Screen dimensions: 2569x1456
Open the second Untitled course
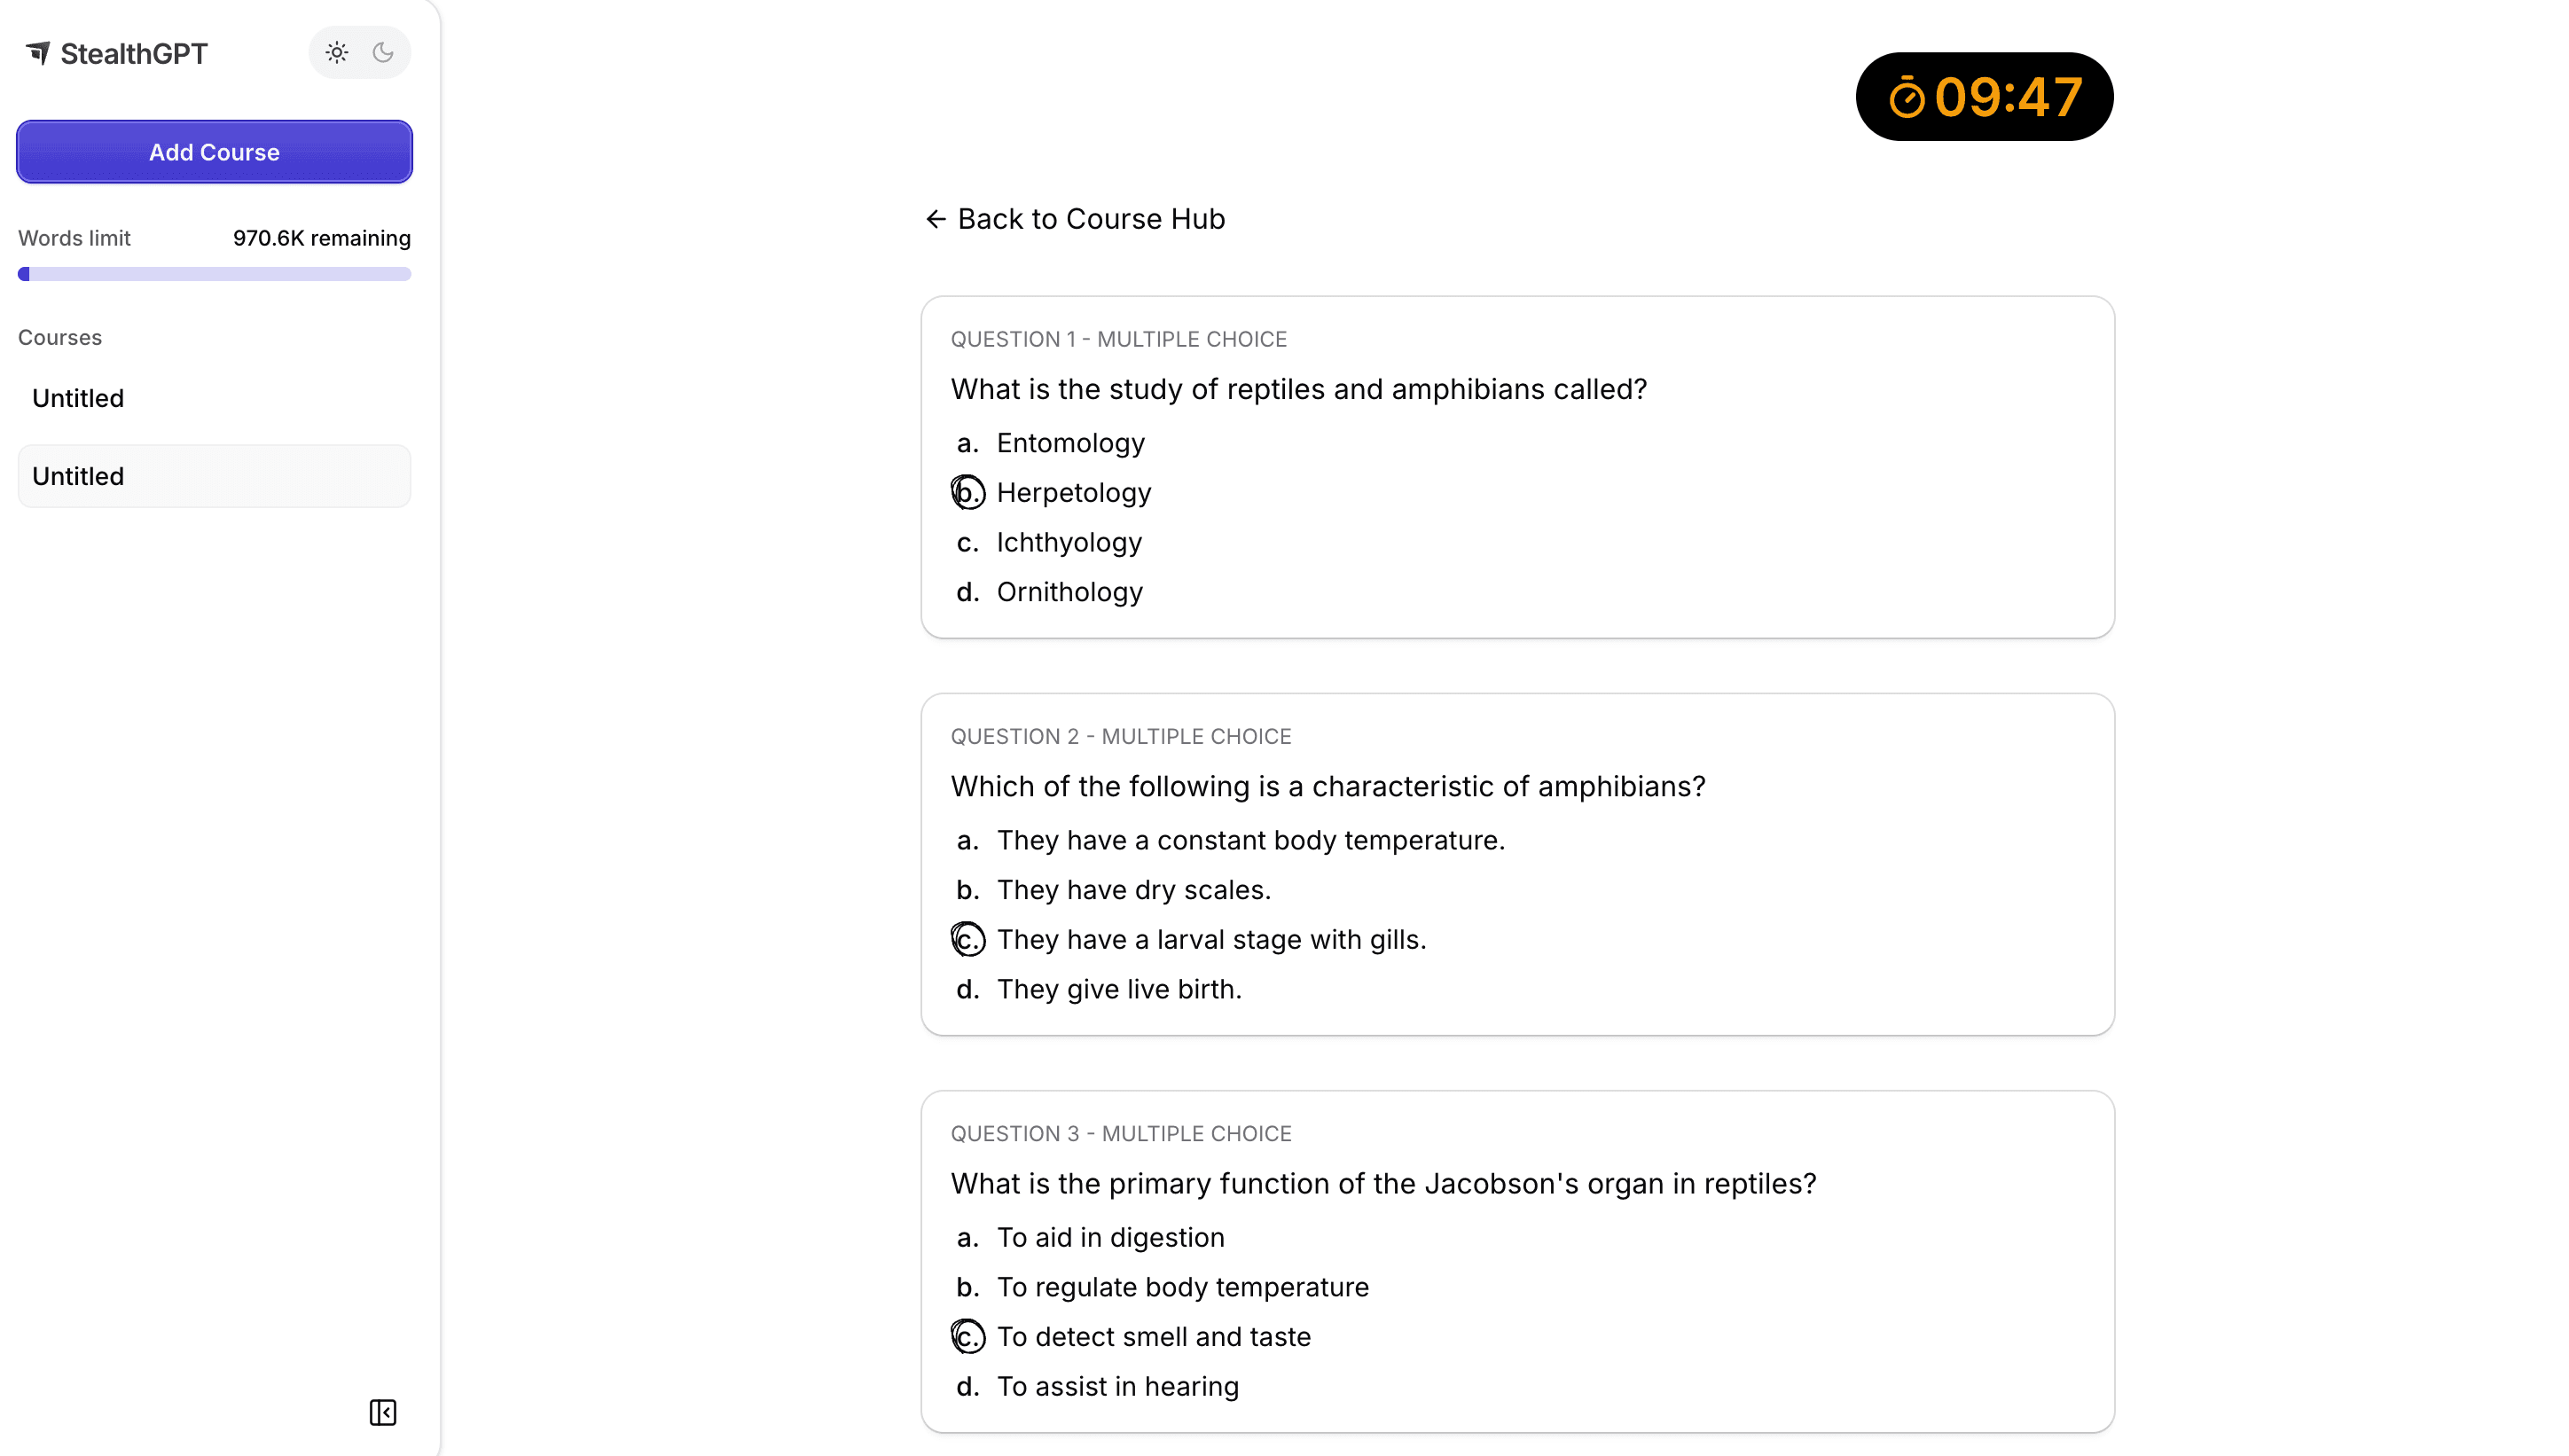click(78, 476)
